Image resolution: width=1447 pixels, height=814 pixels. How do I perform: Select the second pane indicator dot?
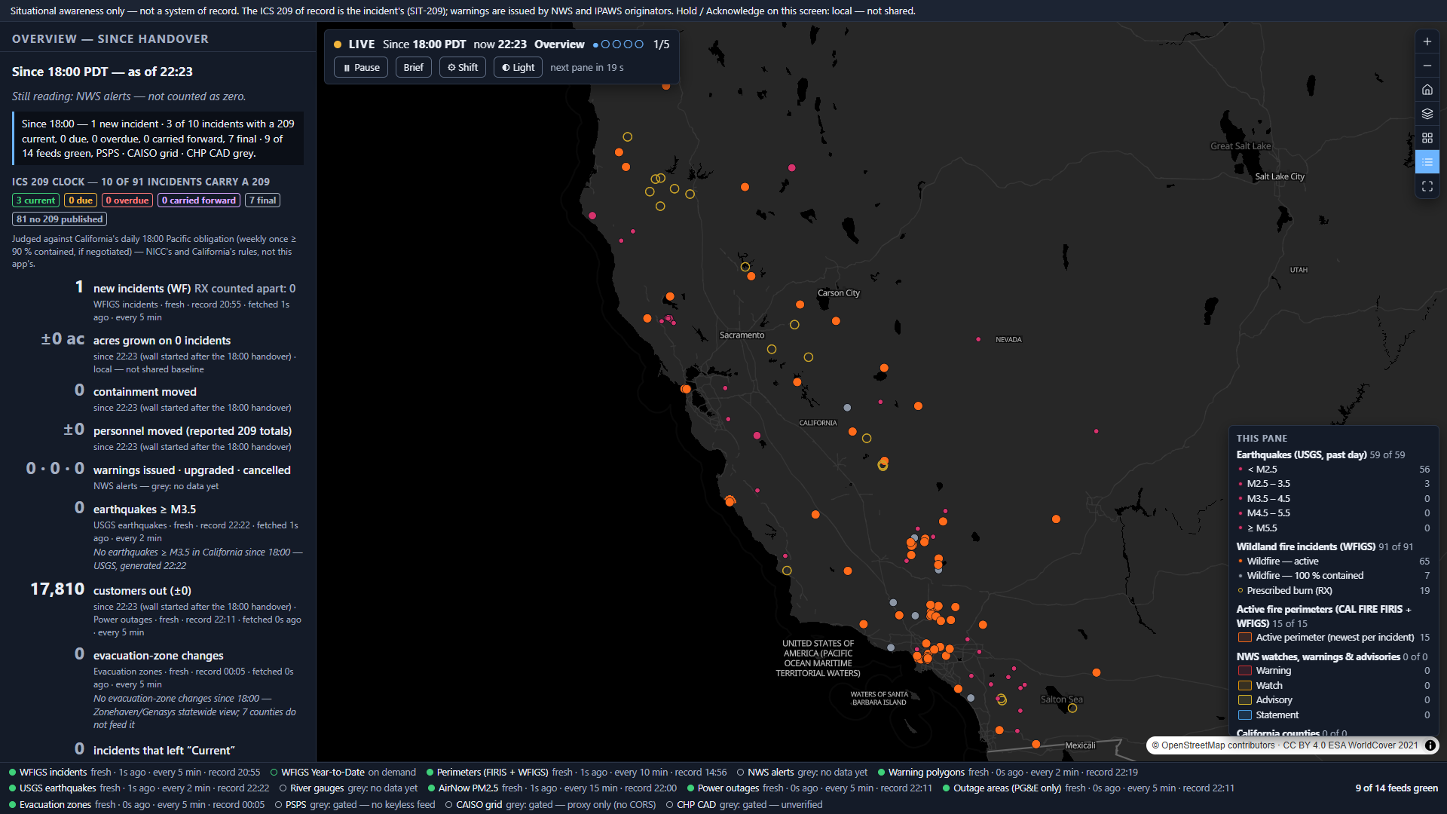click(x=605, y=44)
